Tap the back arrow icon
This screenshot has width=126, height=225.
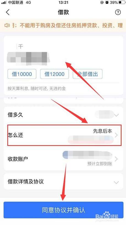pos(8,12)
